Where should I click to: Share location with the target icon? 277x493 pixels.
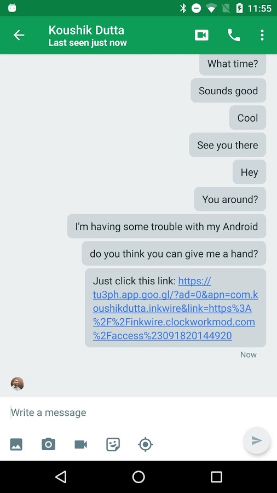[x=146, y=444]
